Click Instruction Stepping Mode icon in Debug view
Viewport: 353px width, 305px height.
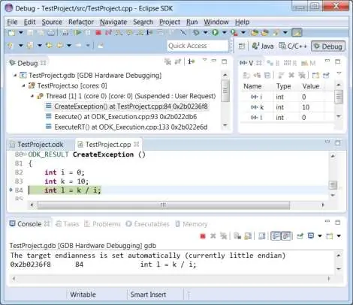pos(192,61)
